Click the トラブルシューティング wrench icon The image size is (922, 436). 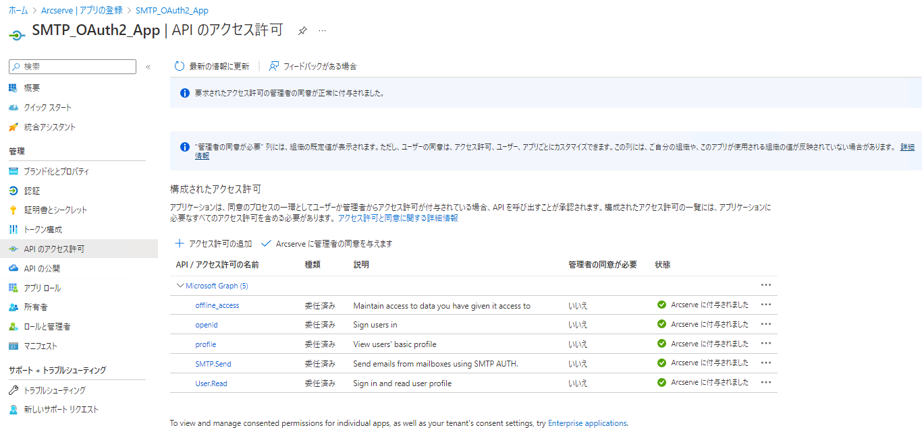tap(13, 390)
